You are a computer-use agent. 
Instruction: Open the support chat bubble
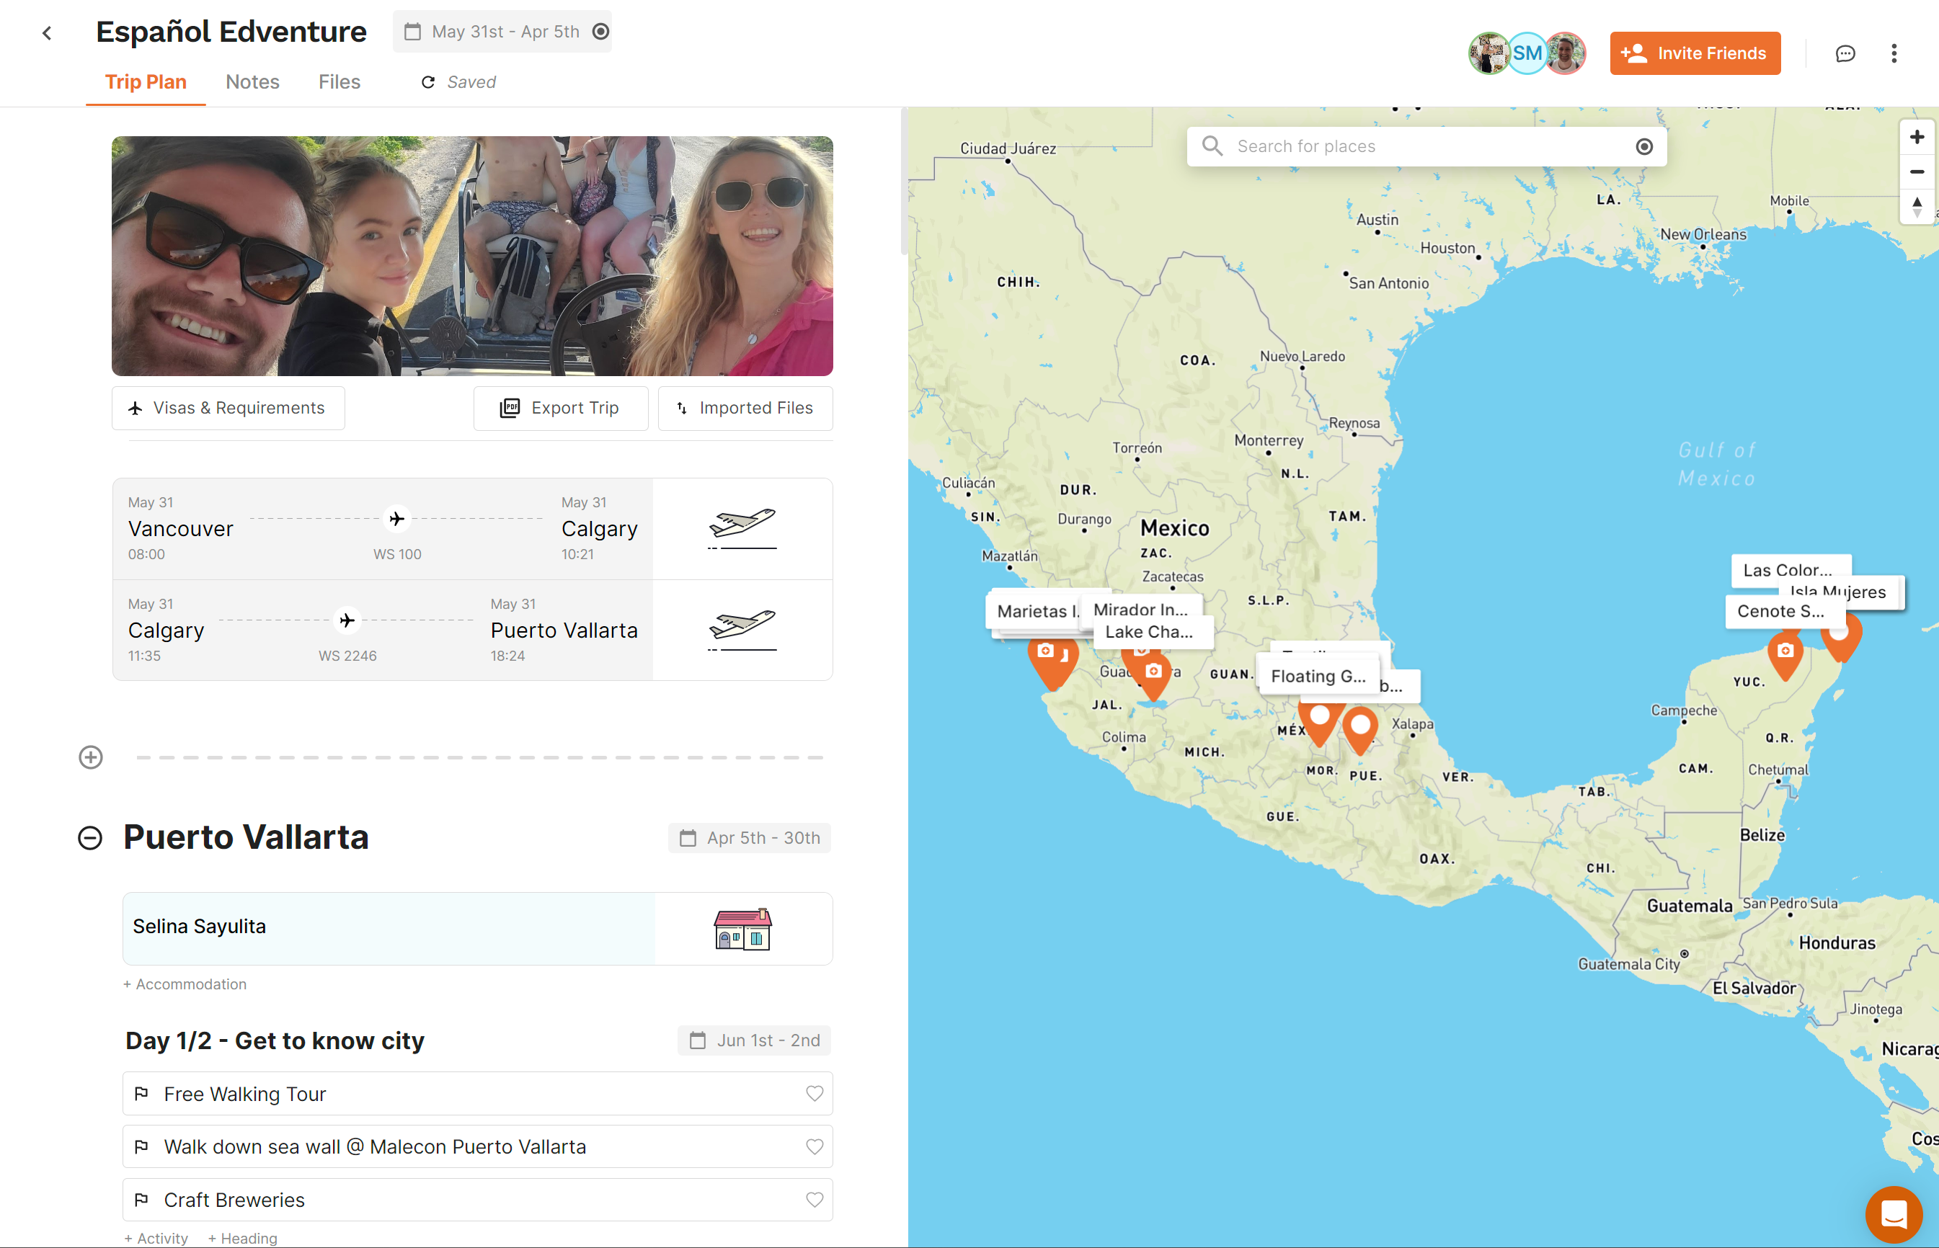coord(1893,1214)
